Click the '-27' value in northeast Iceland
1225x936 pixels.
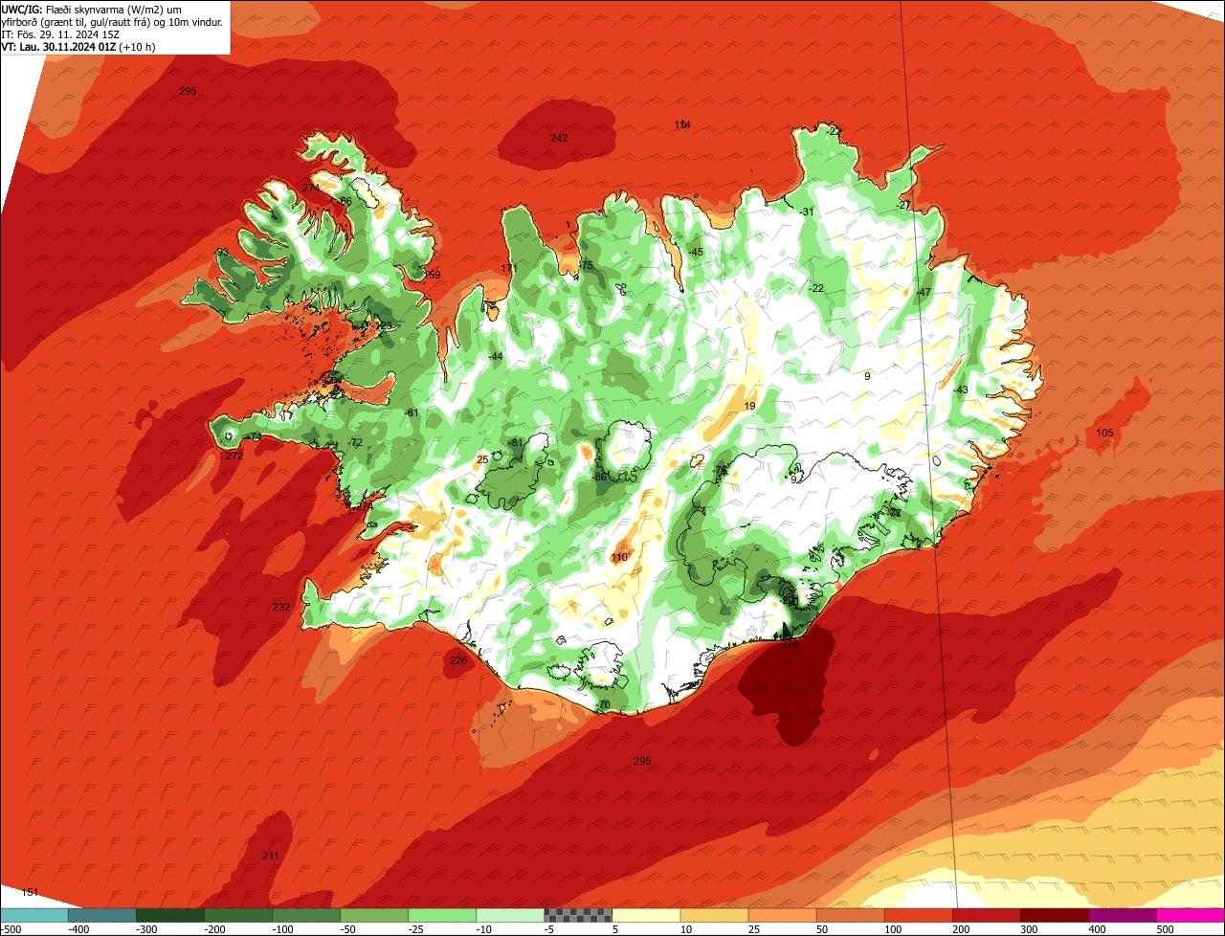pyautogui.click(x=902, y=206)
